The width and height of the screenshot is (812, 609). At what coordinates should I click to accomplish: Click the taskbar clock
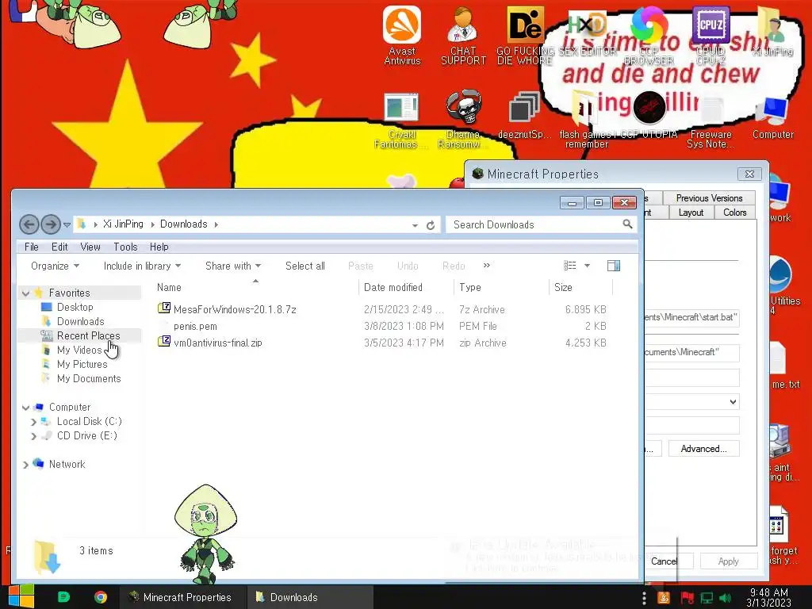[769, 598]
